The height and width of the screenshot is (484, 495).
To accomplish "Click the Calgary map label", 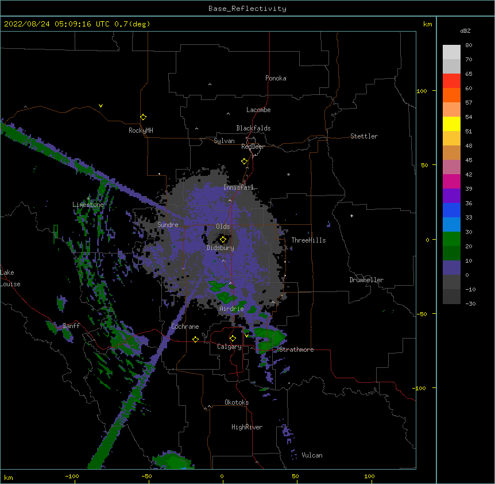I will coord(229,347).
